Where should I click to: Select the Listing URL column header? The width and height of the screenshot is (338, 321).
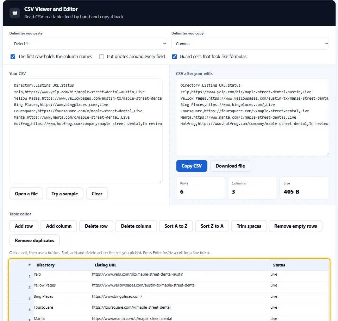(x=181, y=265)
